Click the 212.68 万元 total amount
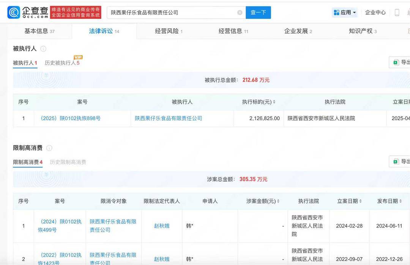Viewport: 410px width, 265px height. coord(256,80)
